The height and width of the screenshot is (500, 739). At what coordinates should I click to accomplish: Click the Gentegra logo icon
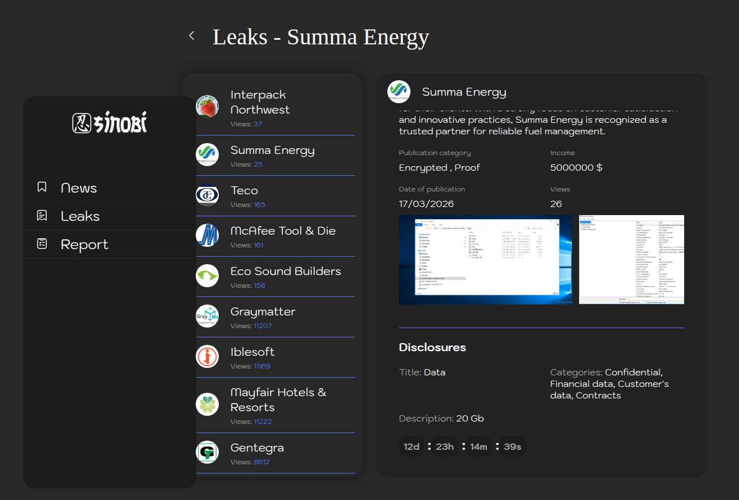click(x=207, y=452)
